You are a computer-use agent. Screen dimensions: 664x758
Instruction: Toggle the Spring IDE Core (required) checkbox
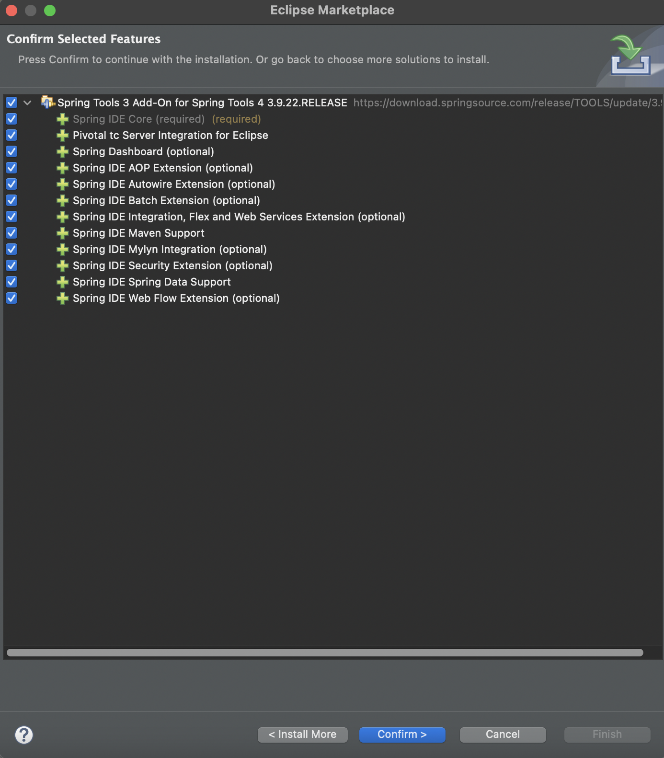coord(11,119)
